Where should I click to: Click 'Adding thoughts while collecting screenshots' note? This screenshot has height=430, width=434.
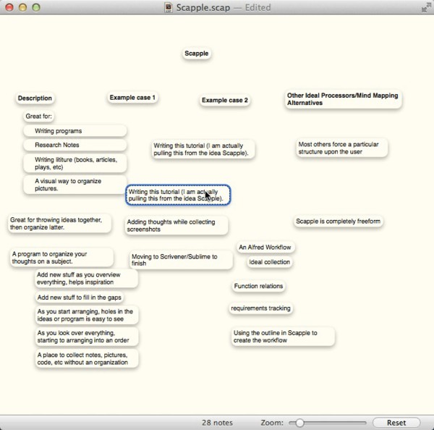tap(176, 226)
